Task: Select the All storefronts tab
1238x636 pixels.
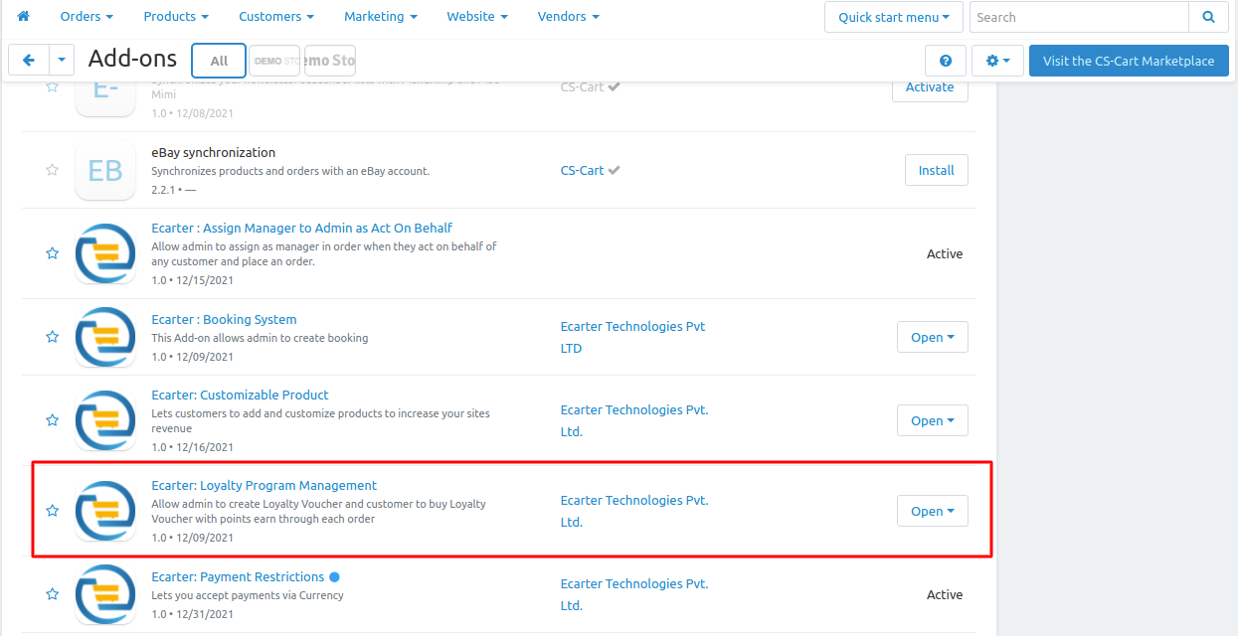Action: 219,61
